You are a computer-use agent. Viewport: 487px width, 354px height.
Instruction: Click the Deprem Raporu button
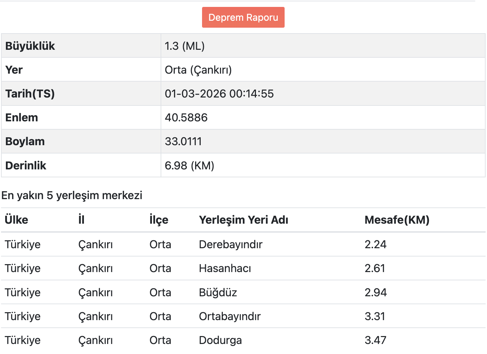pos(243,17)
